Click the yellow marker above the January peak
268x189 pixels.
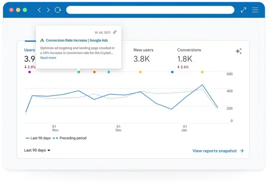[x=202, y=72]
